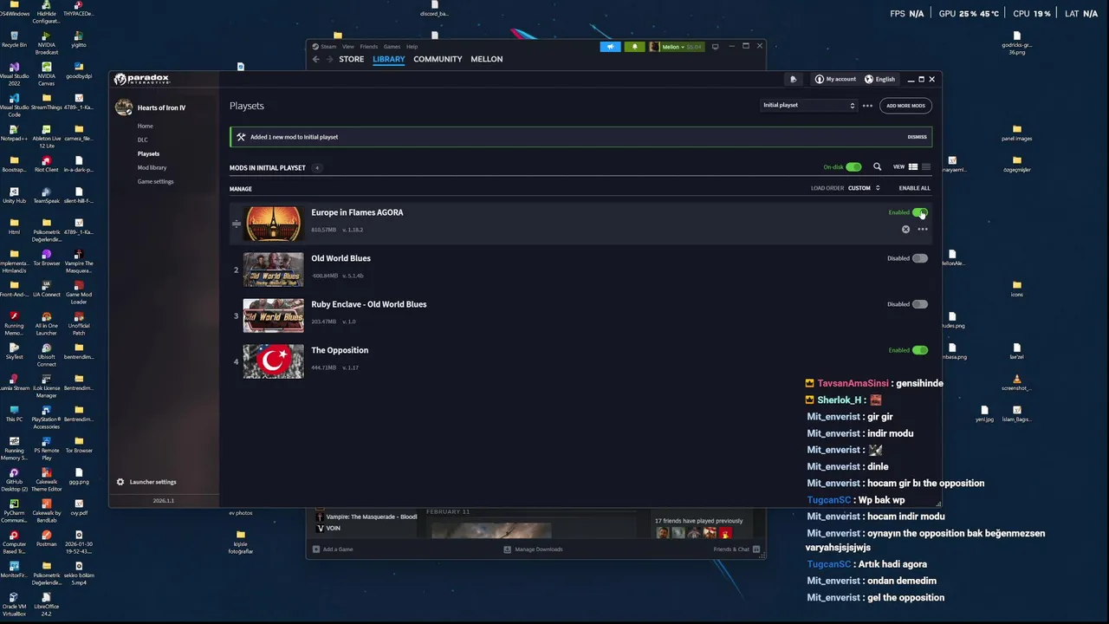
Task: Dismiss the added mod notification
Action: click(917, 137)
